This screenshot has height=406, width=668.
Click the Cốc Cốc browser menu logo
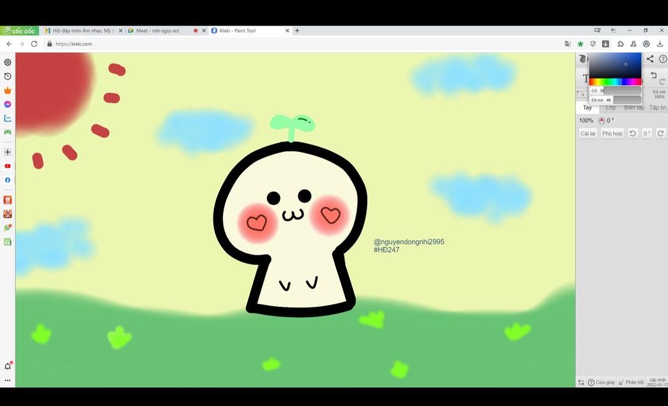[x=19, y=31]
